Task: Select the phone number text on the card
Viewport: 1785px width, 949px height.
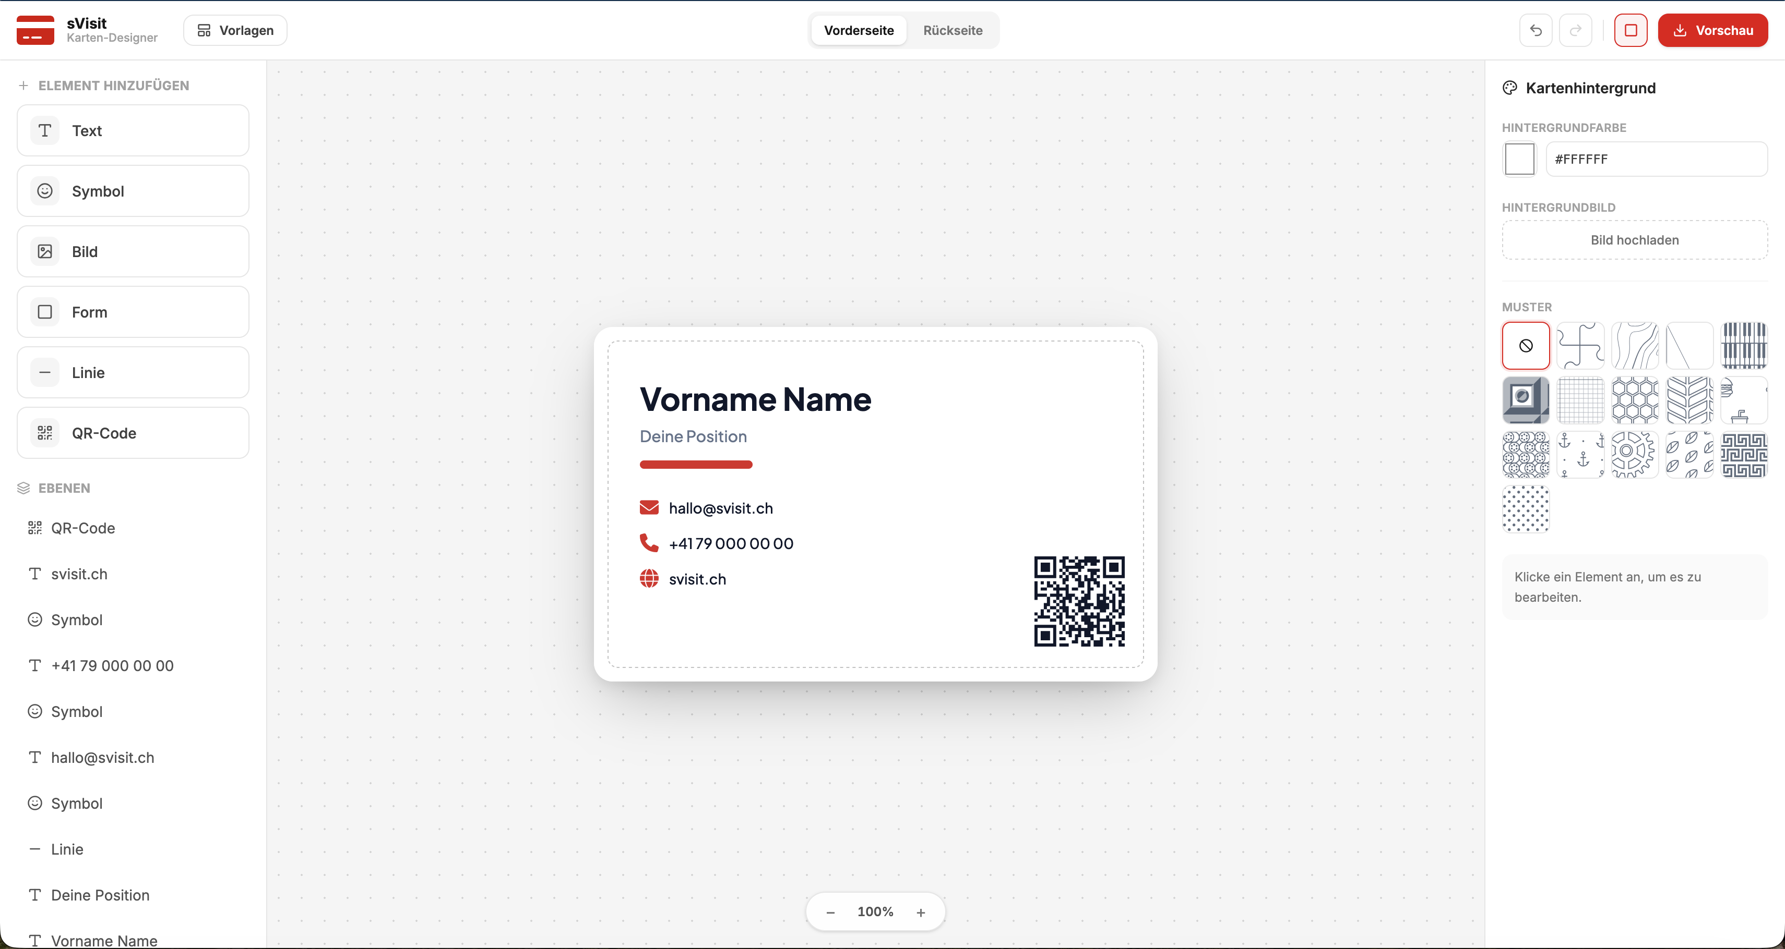Action: (731, 543)
